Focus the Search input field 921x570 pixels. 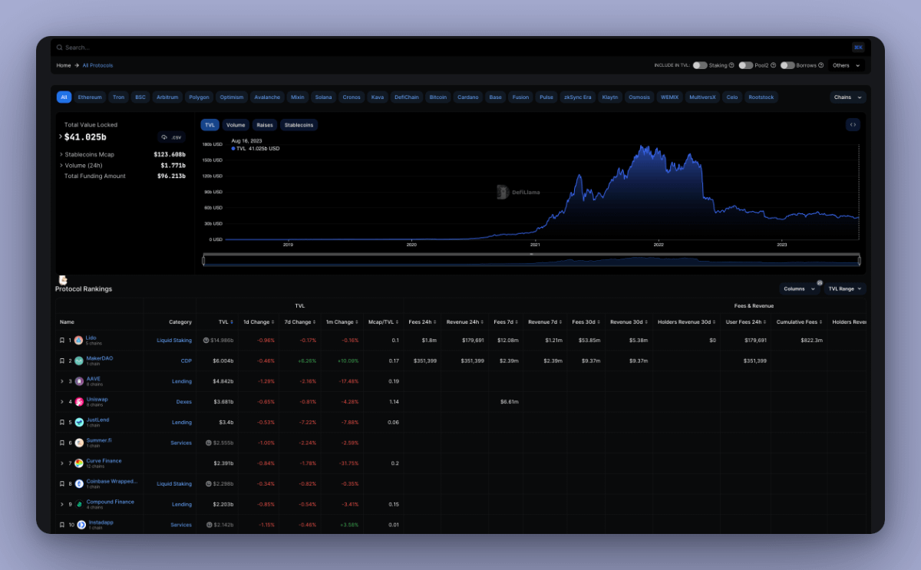pos(453,48)
